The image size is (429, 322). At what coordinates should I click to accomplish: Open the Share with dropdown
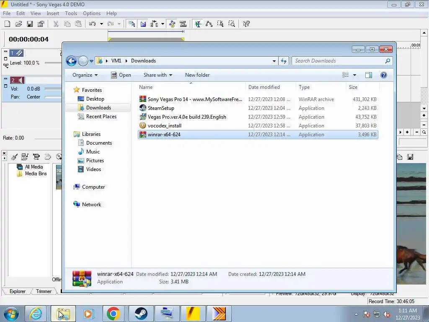[x=158, y=75]
